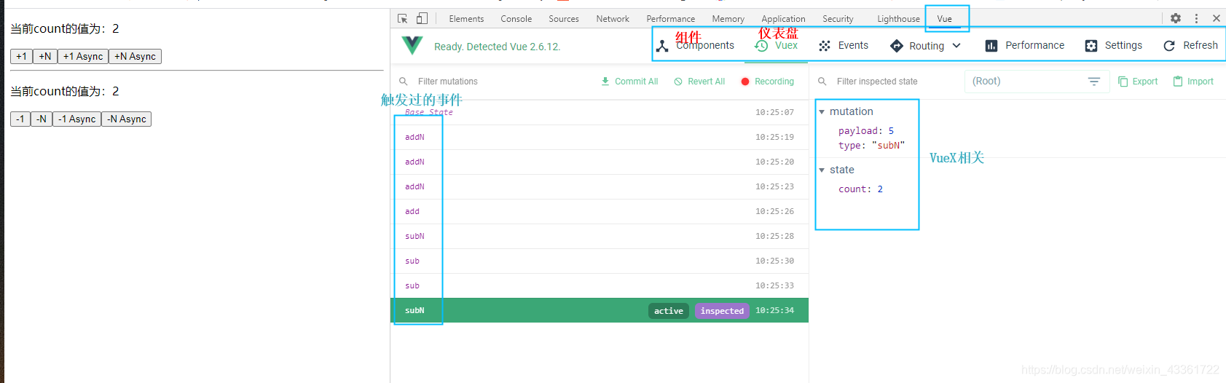Click the Vue logo icon
The image size is (1226, 383).
[412, 45]
